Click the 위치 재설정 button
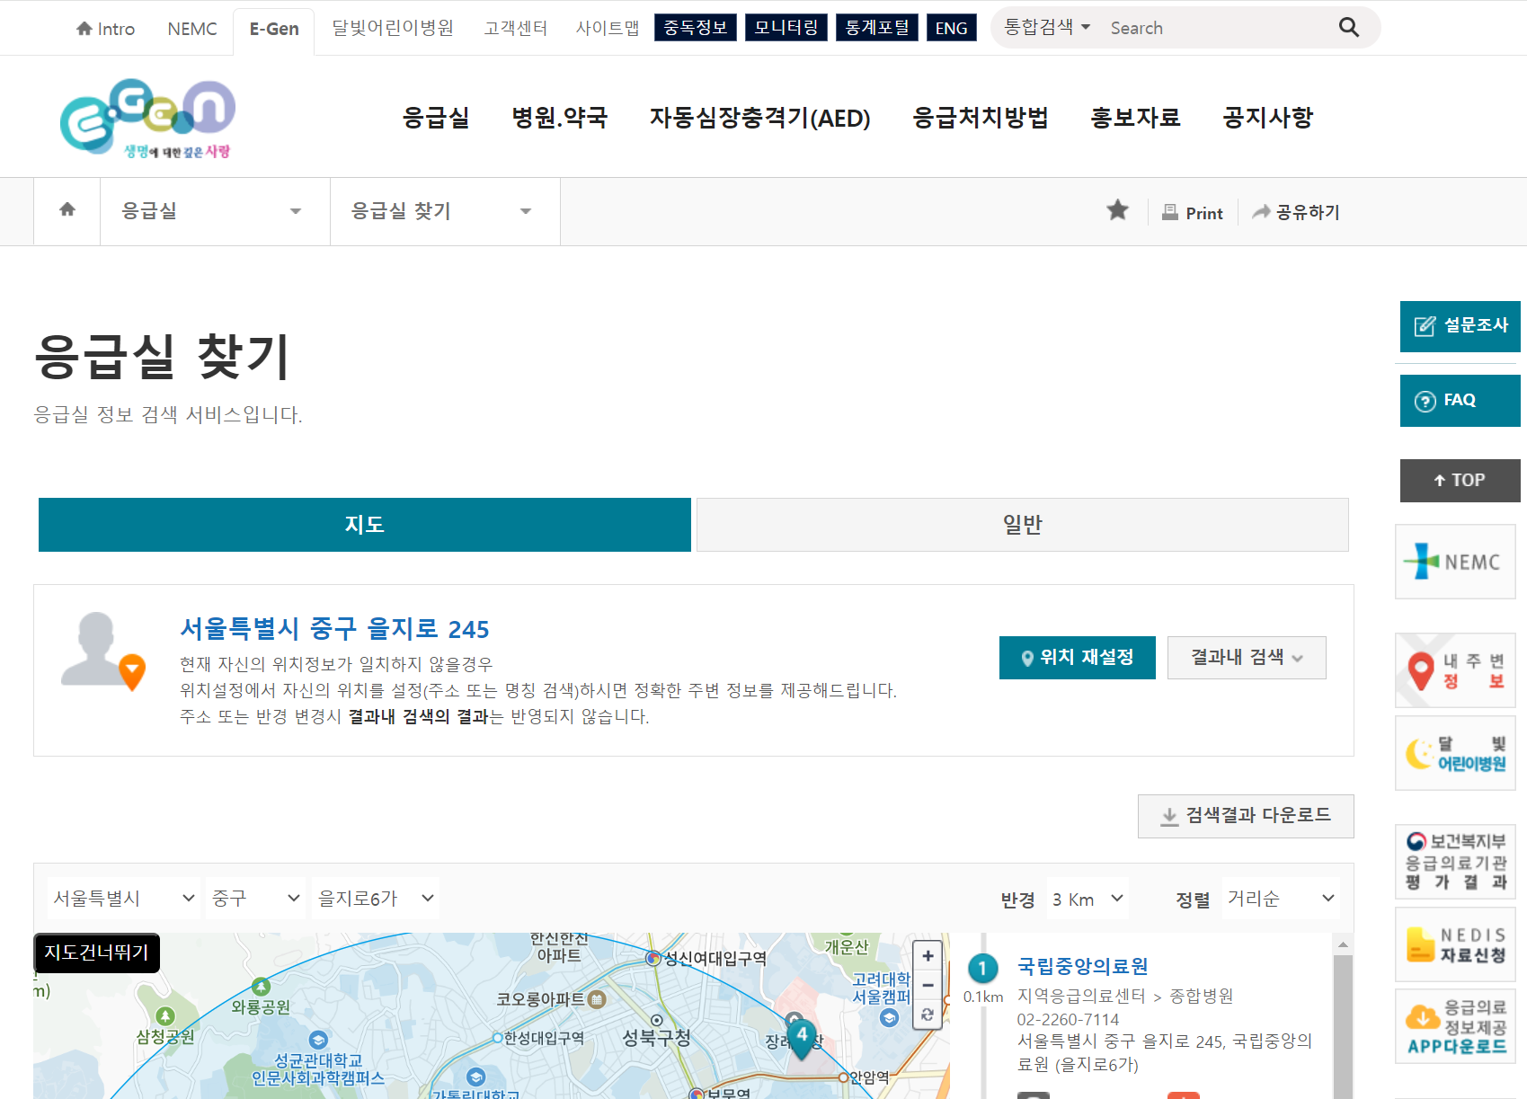 coord(1078,658)
